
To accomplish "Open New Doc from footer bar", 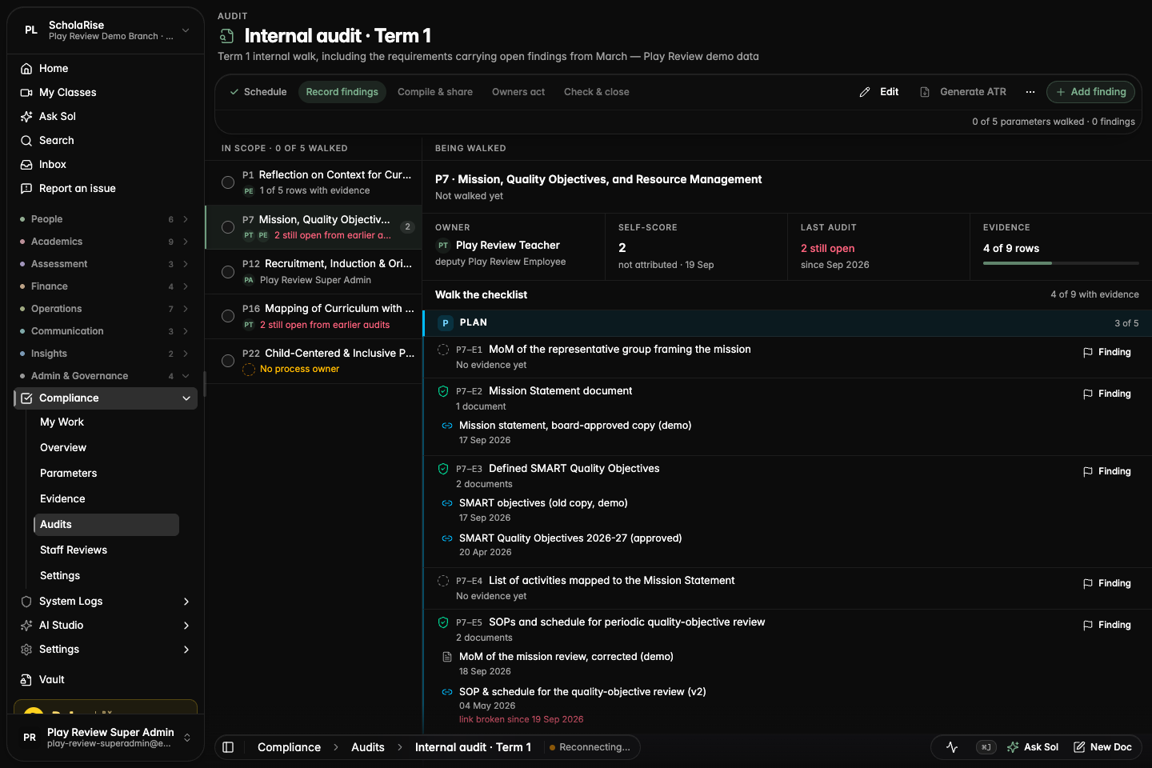I will click(1102, 747).
